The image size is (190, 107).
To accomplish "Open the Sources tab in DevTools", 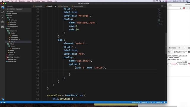I will click(x=172, y=48).
